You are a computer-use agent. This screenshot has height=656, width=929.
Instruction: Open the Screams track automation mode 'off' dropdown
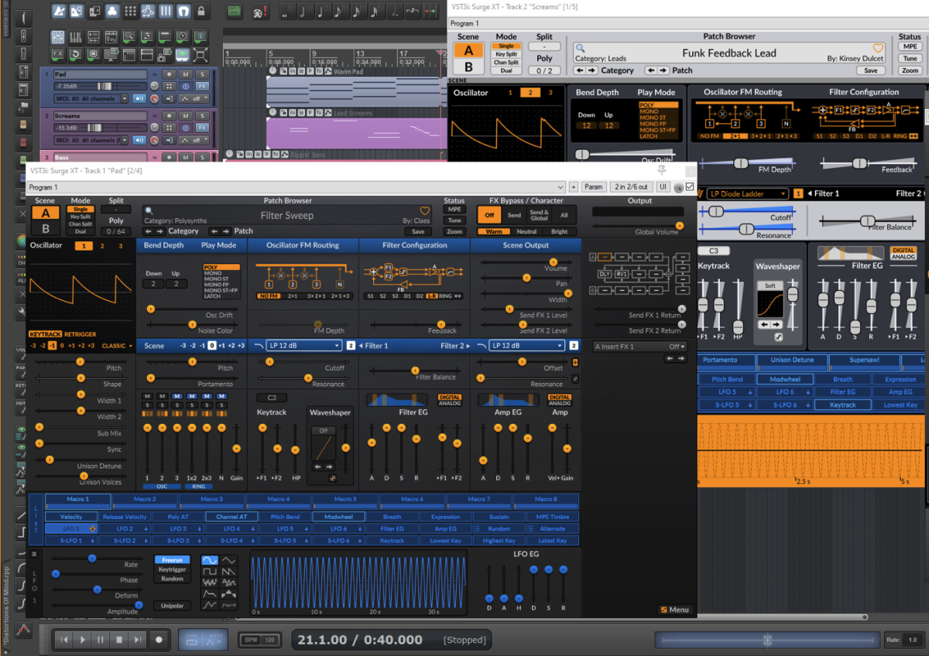195,140
